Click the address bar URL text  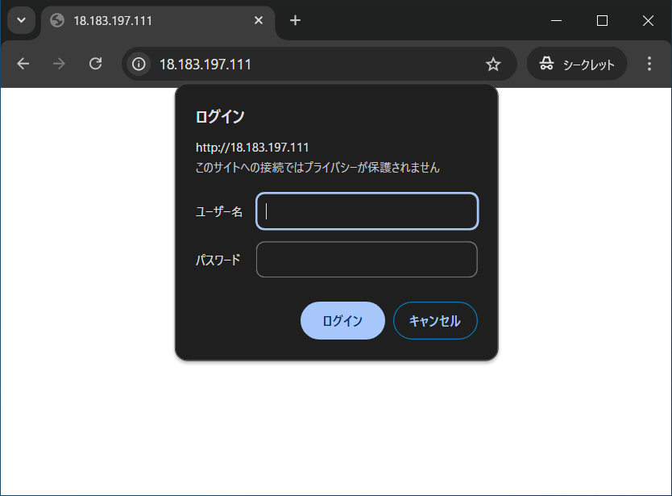(205, 65)
